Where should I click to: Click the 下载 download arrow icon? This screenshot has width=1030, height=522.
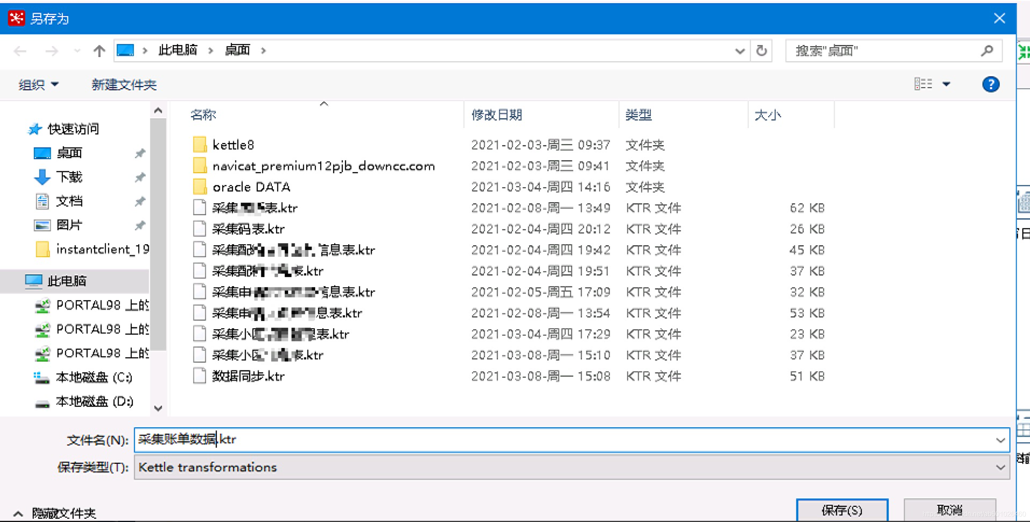point(42,177)
